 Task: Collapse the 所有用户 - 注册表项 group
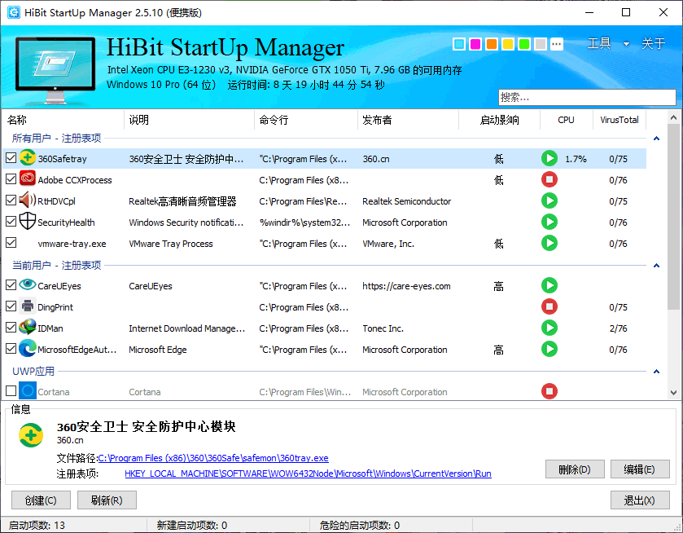[x=656, y=139]
